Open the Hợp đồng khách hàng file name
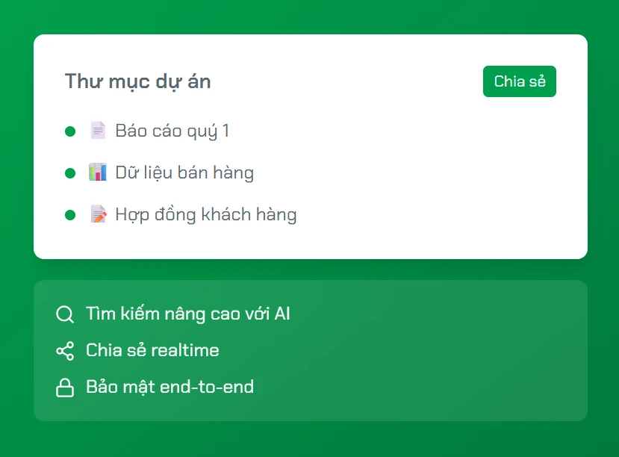 [205, 215]
